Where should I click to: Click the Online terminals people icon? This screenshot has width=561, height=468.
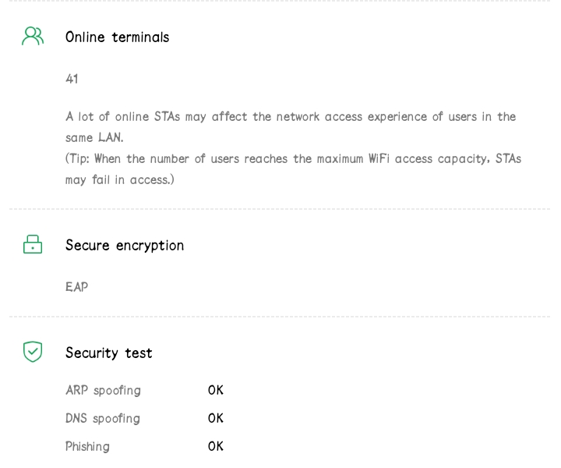33,37
